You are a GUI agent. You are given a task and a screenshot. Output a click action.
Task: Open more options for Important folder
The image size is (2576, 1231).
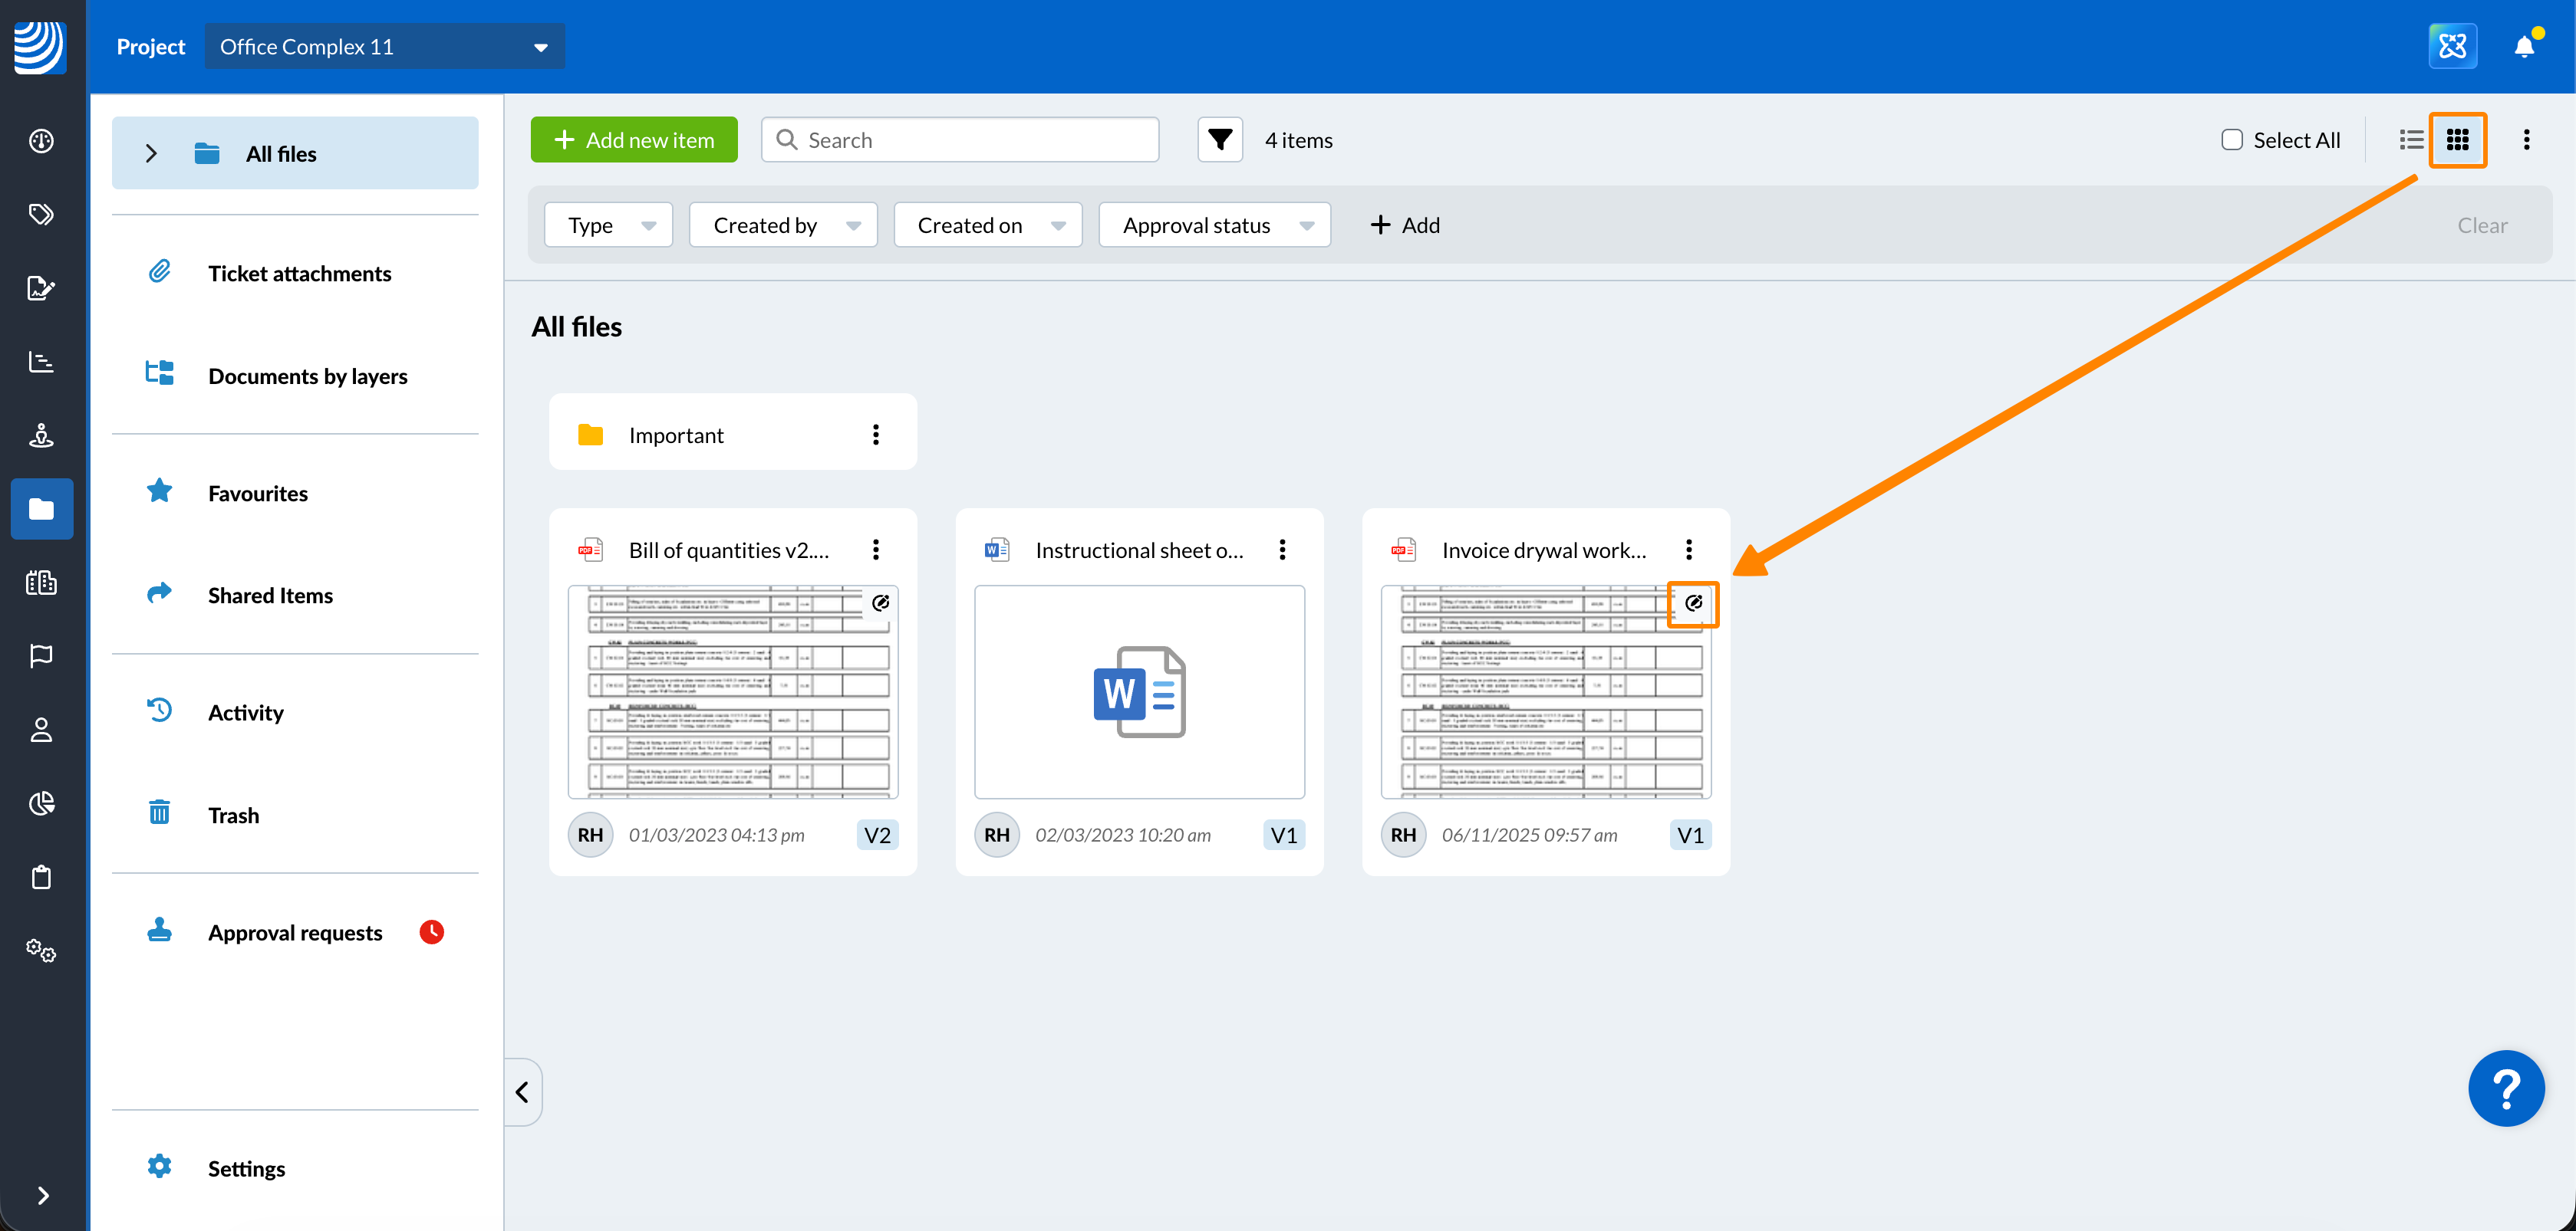click(x=875, y=435)
